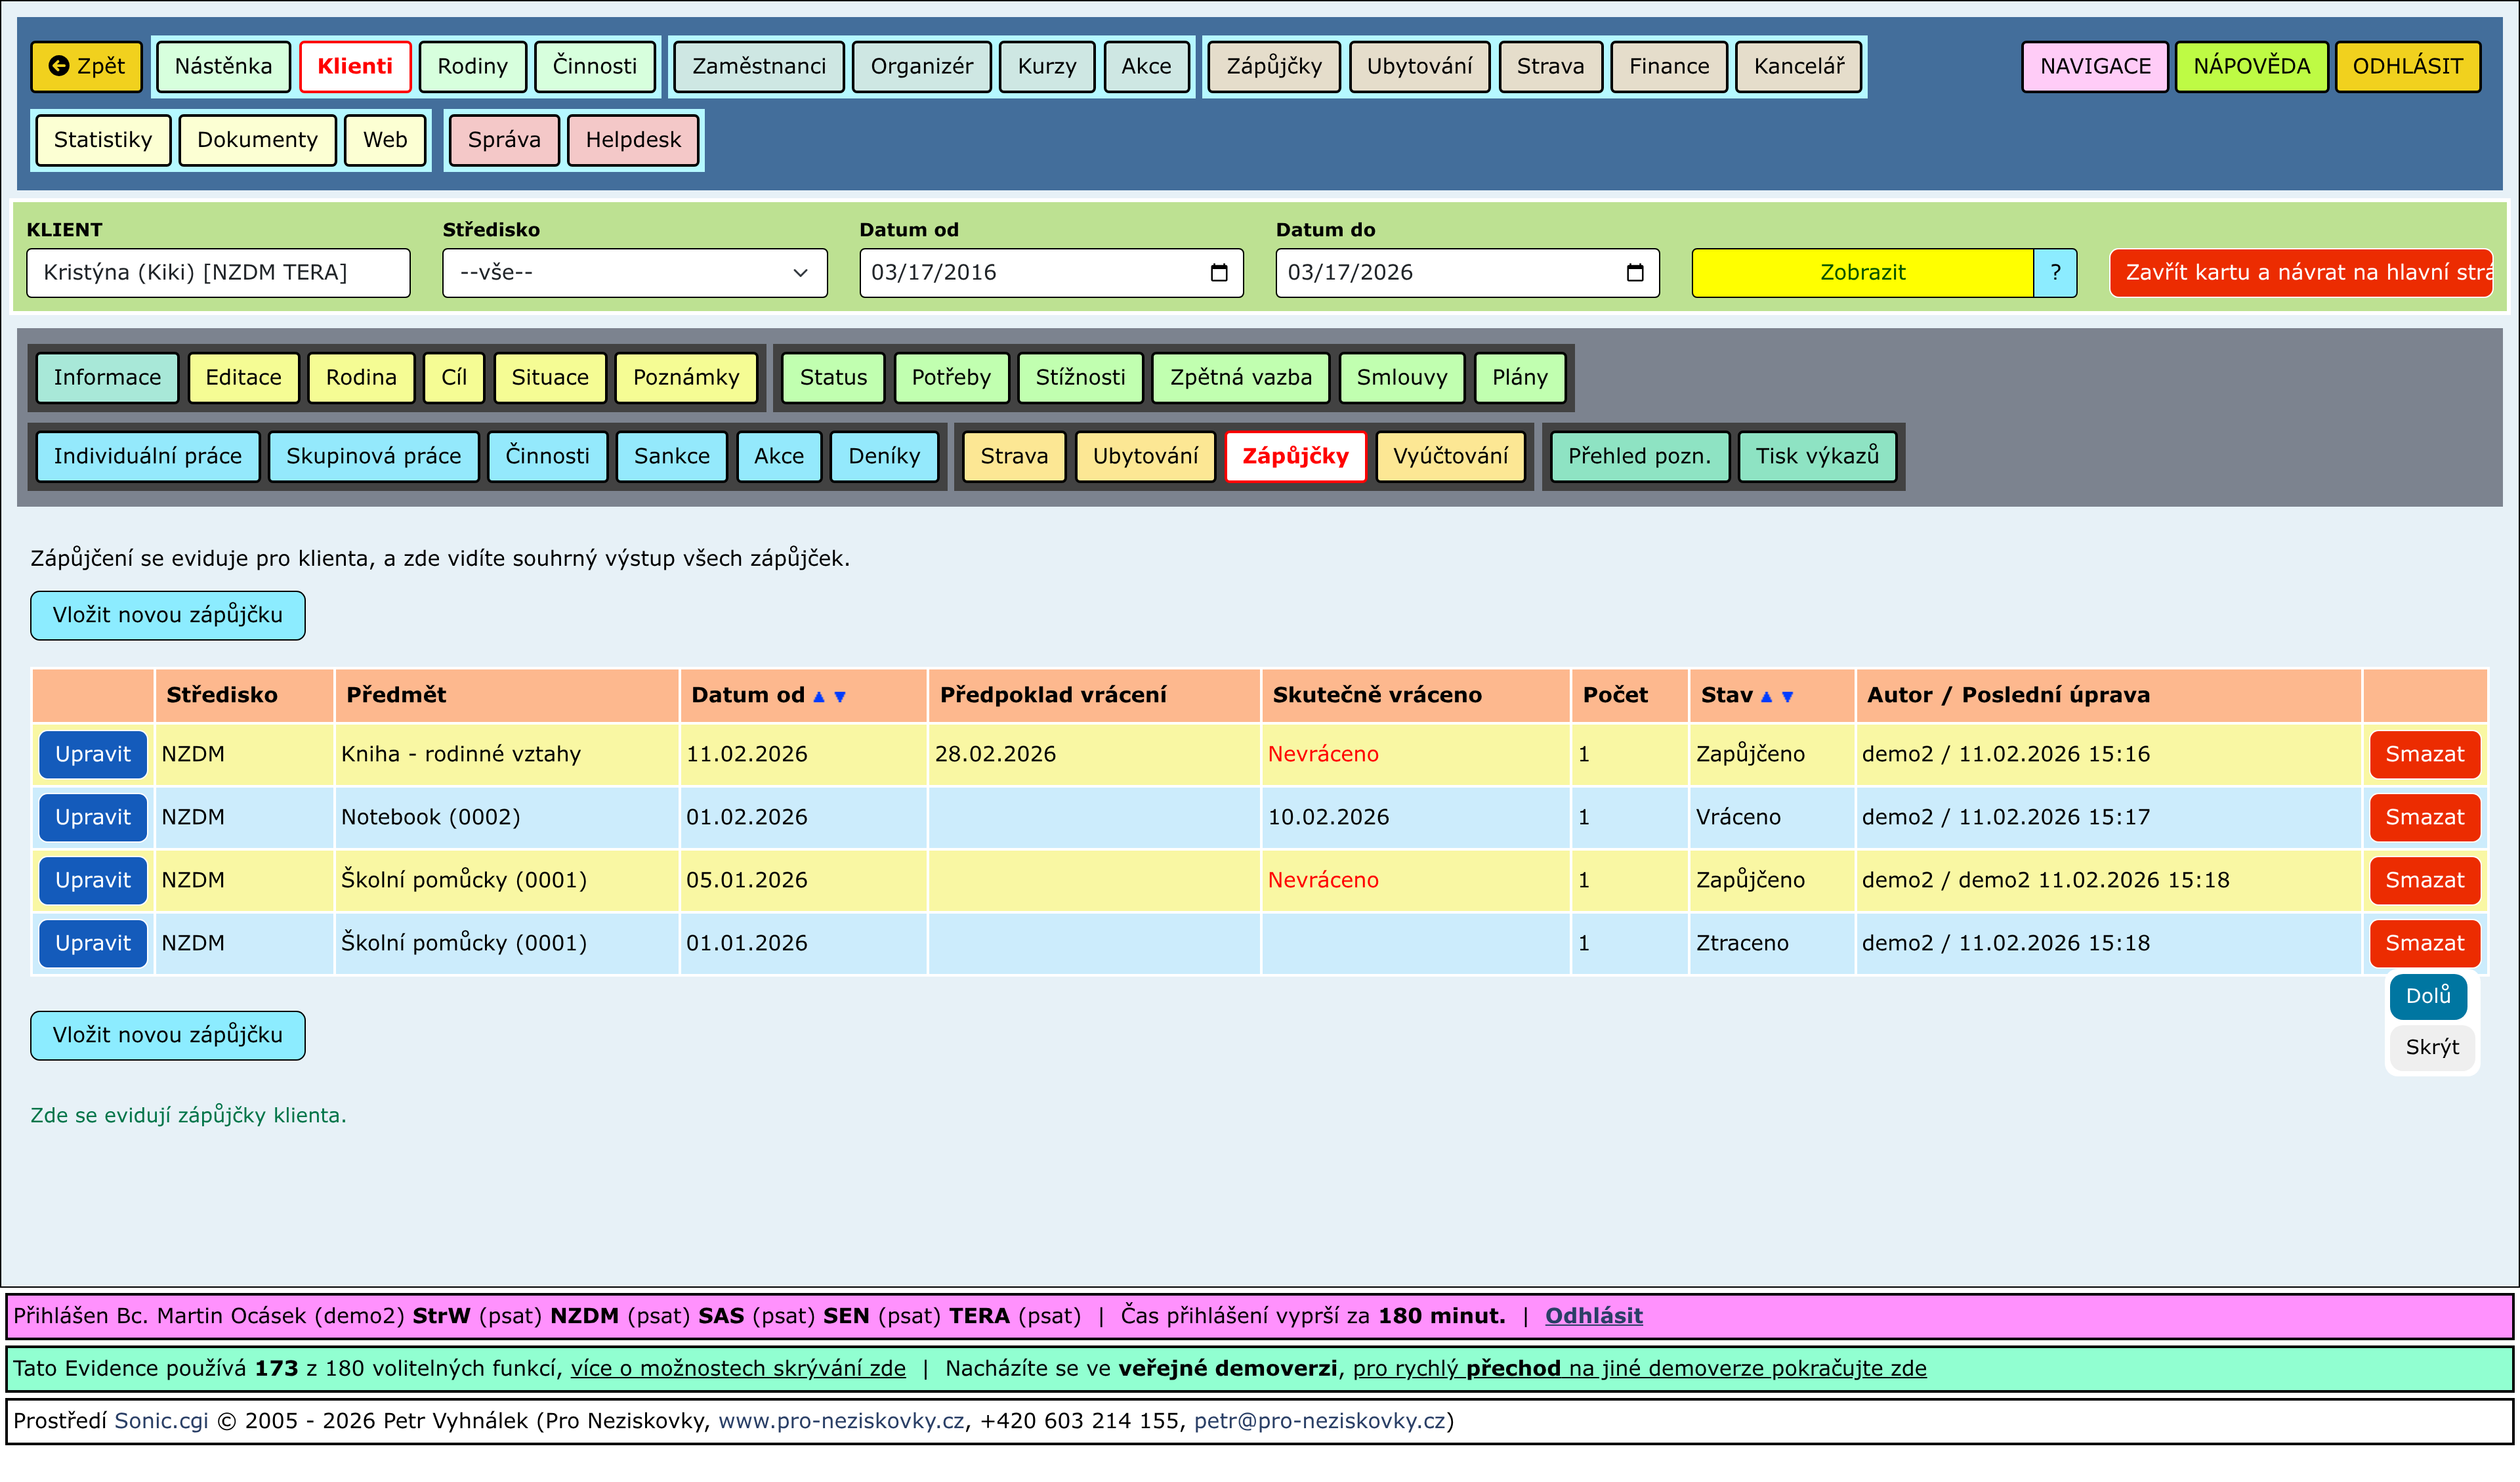2520x1482 pixels.
Task: Expand the Středisko dropdown
Action: click(634, 273)
